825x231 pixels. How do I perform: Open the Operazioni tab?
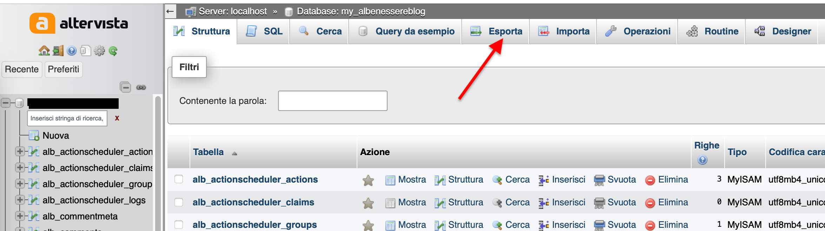coord(637,31)
